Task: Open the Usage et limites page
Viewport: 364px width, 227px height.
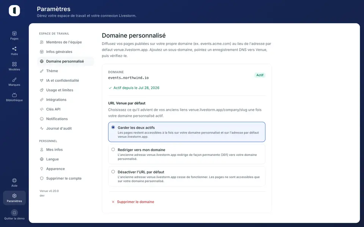Action: [66, 90]
